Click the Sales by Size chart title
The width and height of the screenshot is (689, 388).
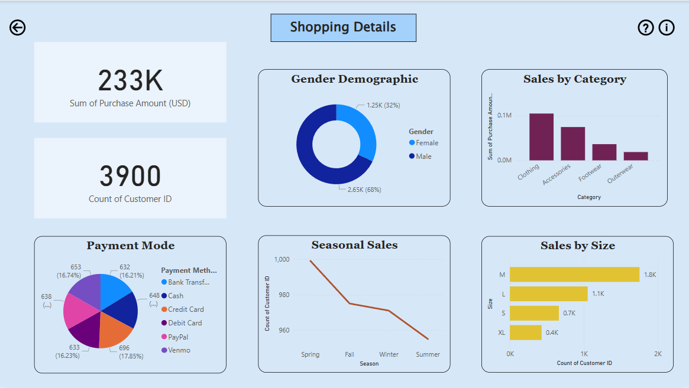pyautogui.click(x=578, y=246)
